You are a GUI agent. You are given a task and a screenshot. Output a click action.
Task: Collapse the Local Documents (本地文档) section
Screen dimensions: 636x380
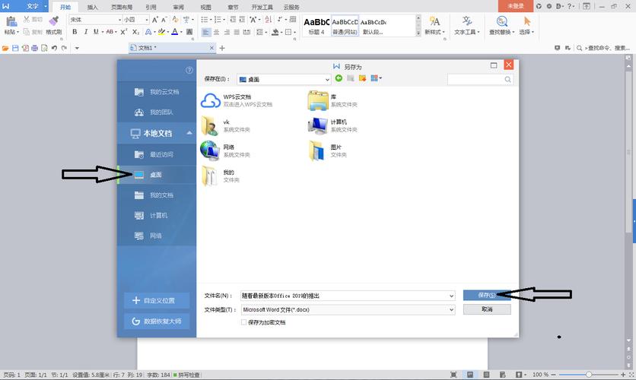tap(189, 133)
